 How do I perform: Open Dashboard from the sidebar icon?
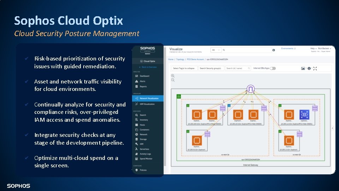136,76
